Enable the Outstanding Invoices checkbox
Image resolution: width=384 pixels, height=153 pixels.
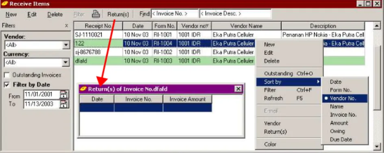(x=7, y=75)
